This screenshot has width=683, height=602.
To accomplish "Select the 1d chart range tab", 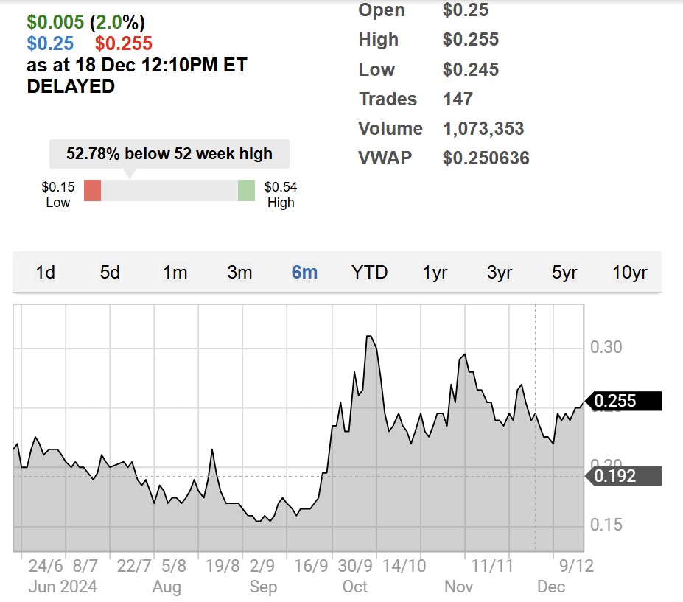I will pos(46,273).
